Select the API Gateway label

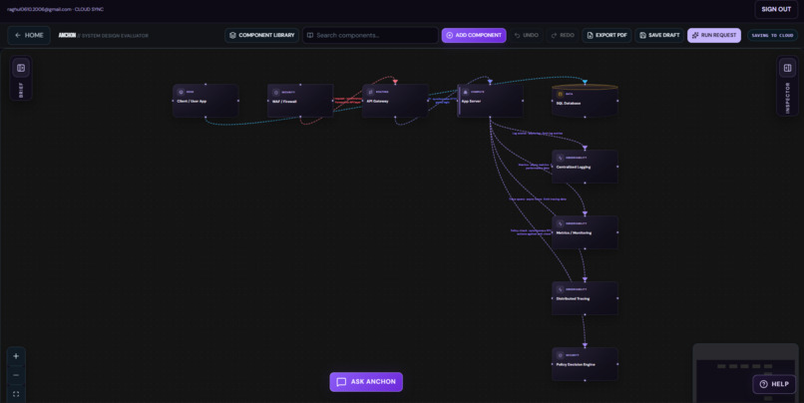[377, 102]
